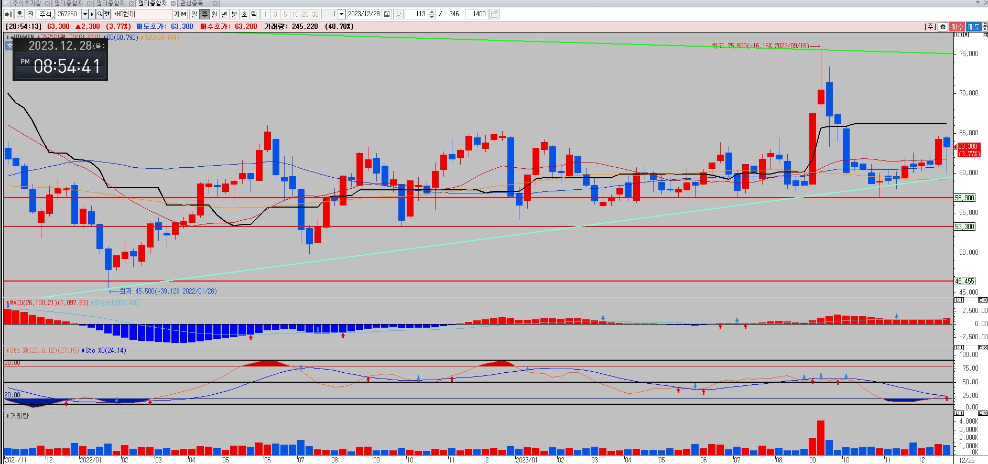
Task: Open the window menu triangle at top right
Action: coord(978,3)
